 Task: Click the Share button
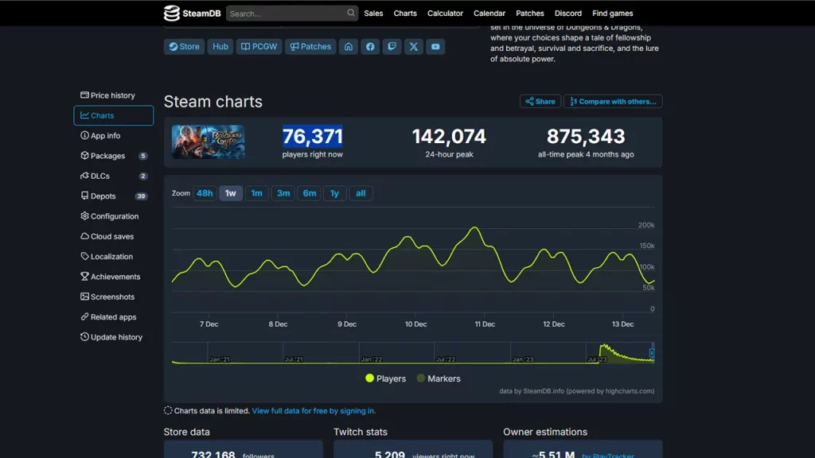(x=540, y=101)
